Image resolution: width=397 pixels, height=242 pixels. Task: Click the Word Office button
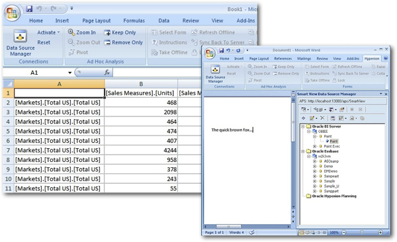tap(210, 54)
